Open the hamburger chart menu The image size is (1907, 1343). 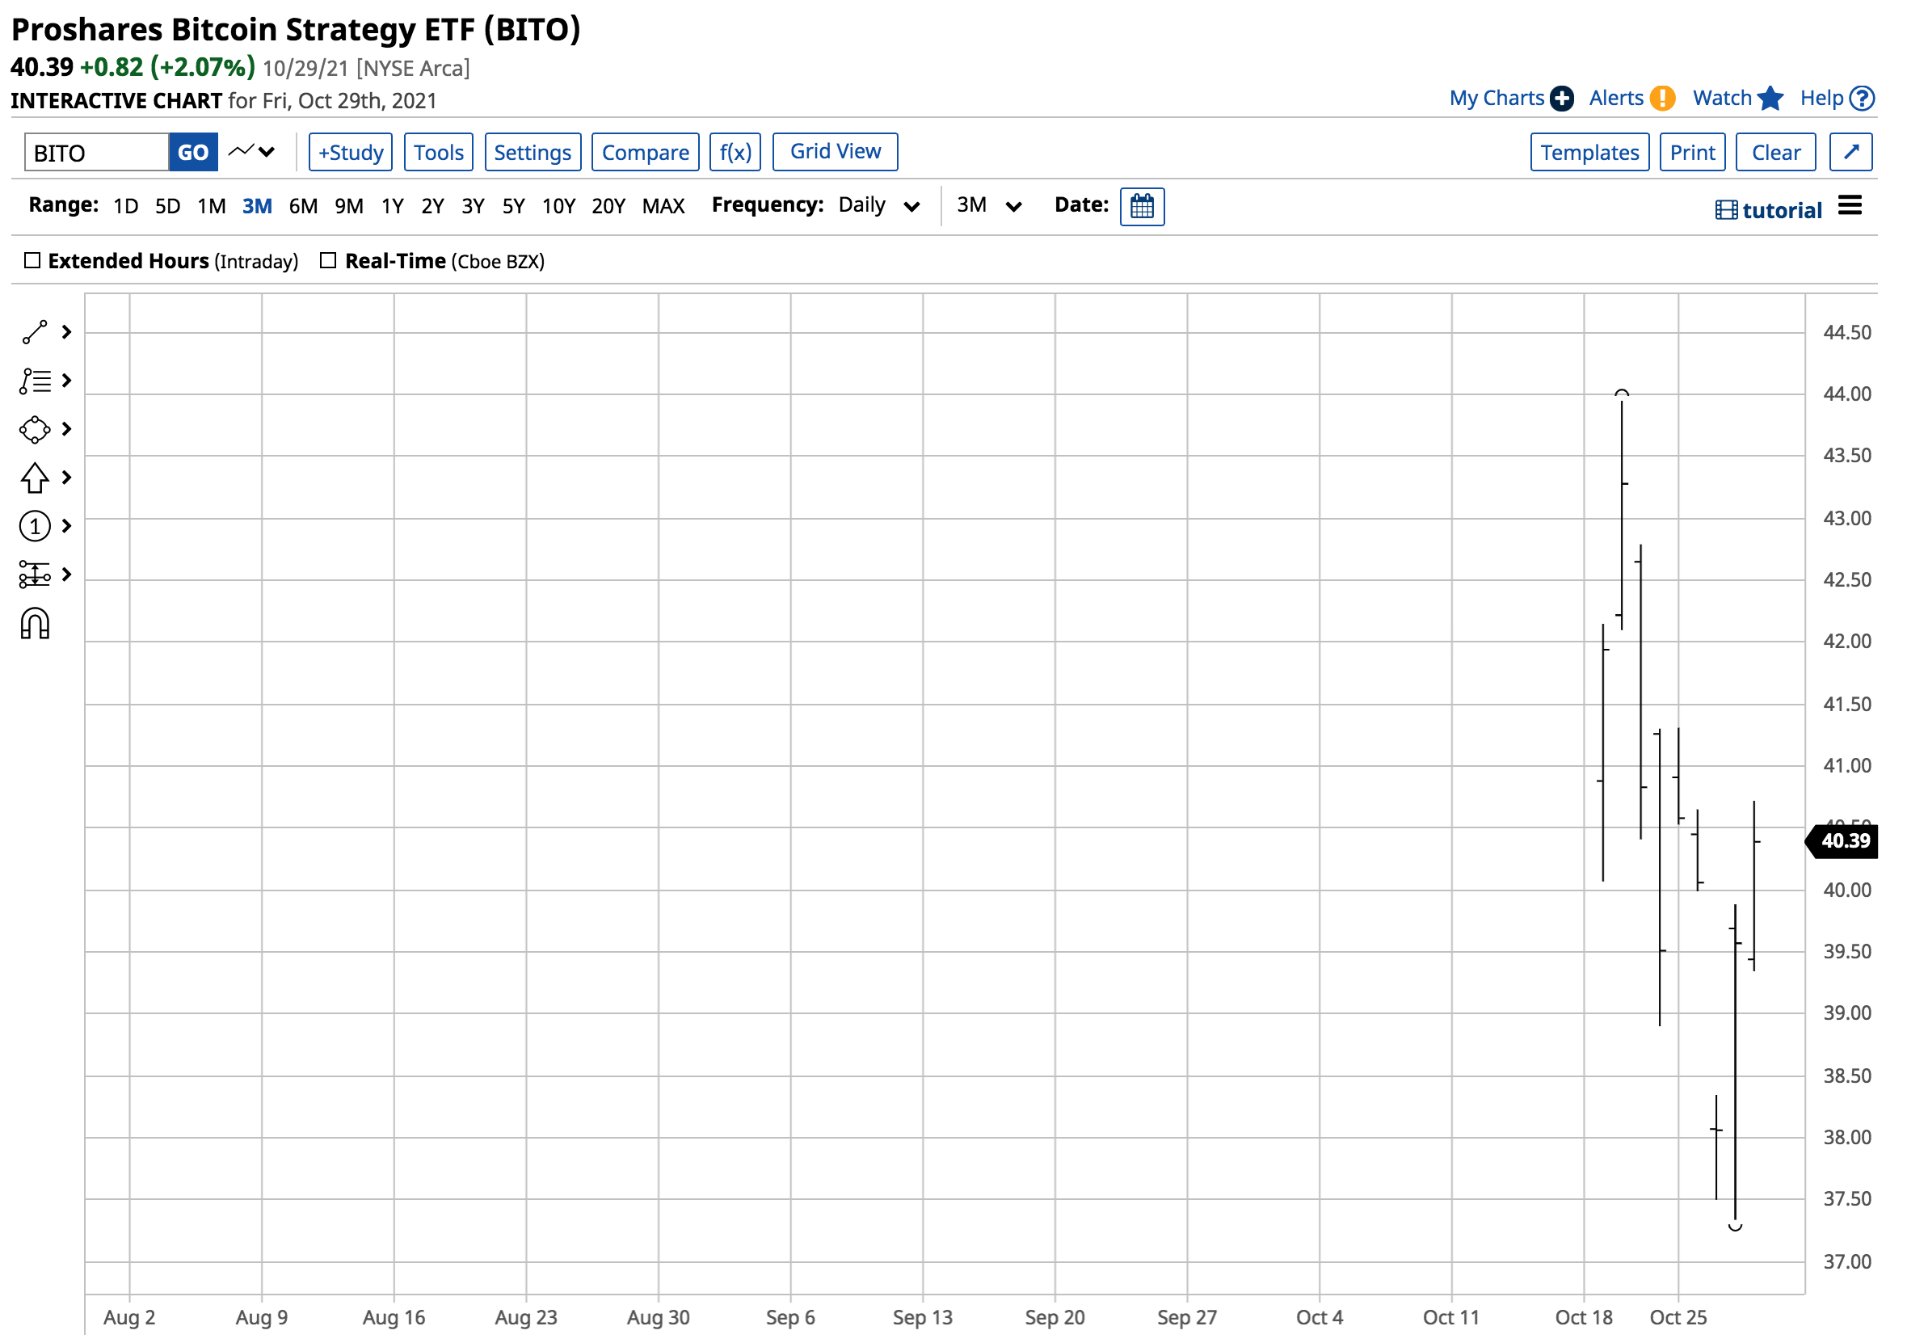point(1850,206)
